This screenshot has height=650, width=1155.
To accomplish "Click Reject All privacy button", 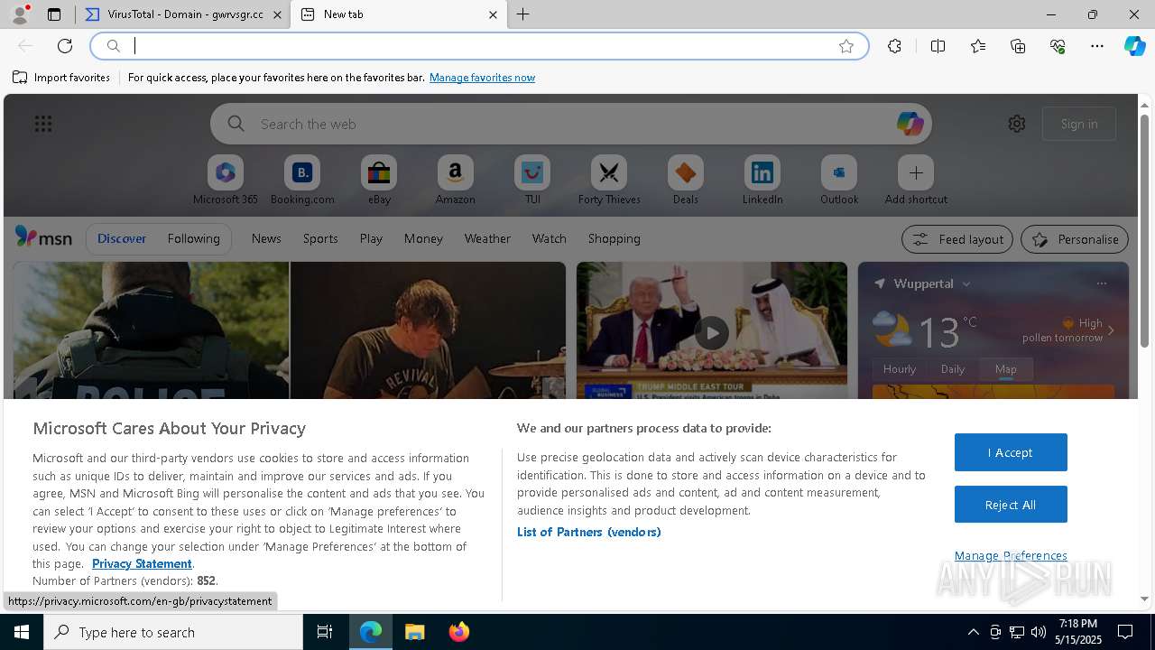I will [x=1011, y=505].
